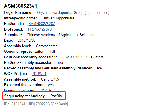156x108 pixels.
Task: Open WGS Project PKRW01 link
Action: click(x=39, y=74)
